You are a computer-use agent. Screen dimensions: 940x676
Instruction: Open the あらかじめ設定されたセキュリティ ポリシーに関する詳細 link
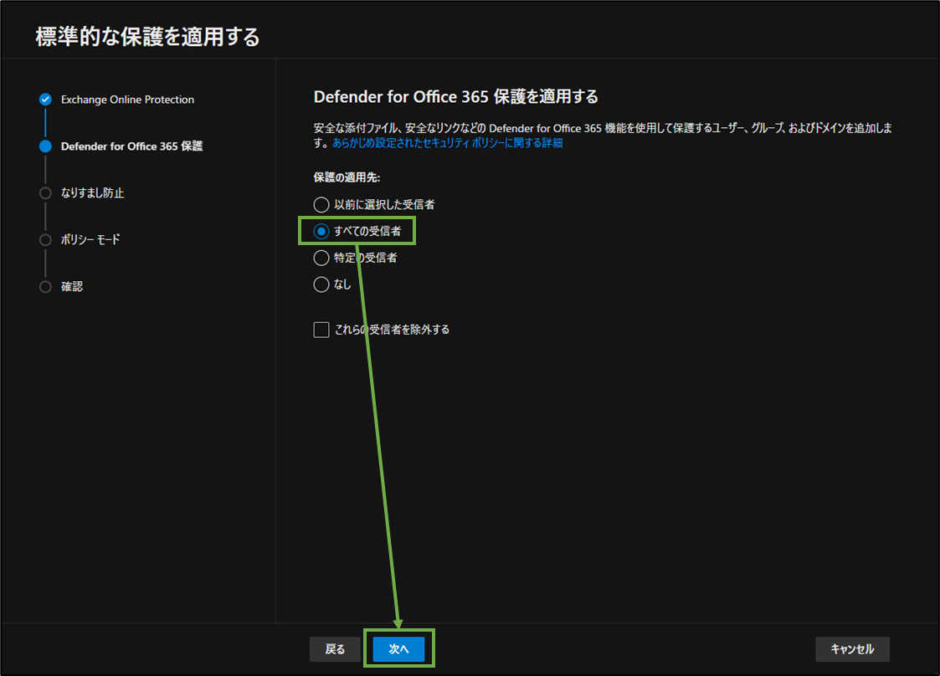[x=447, y=142]
